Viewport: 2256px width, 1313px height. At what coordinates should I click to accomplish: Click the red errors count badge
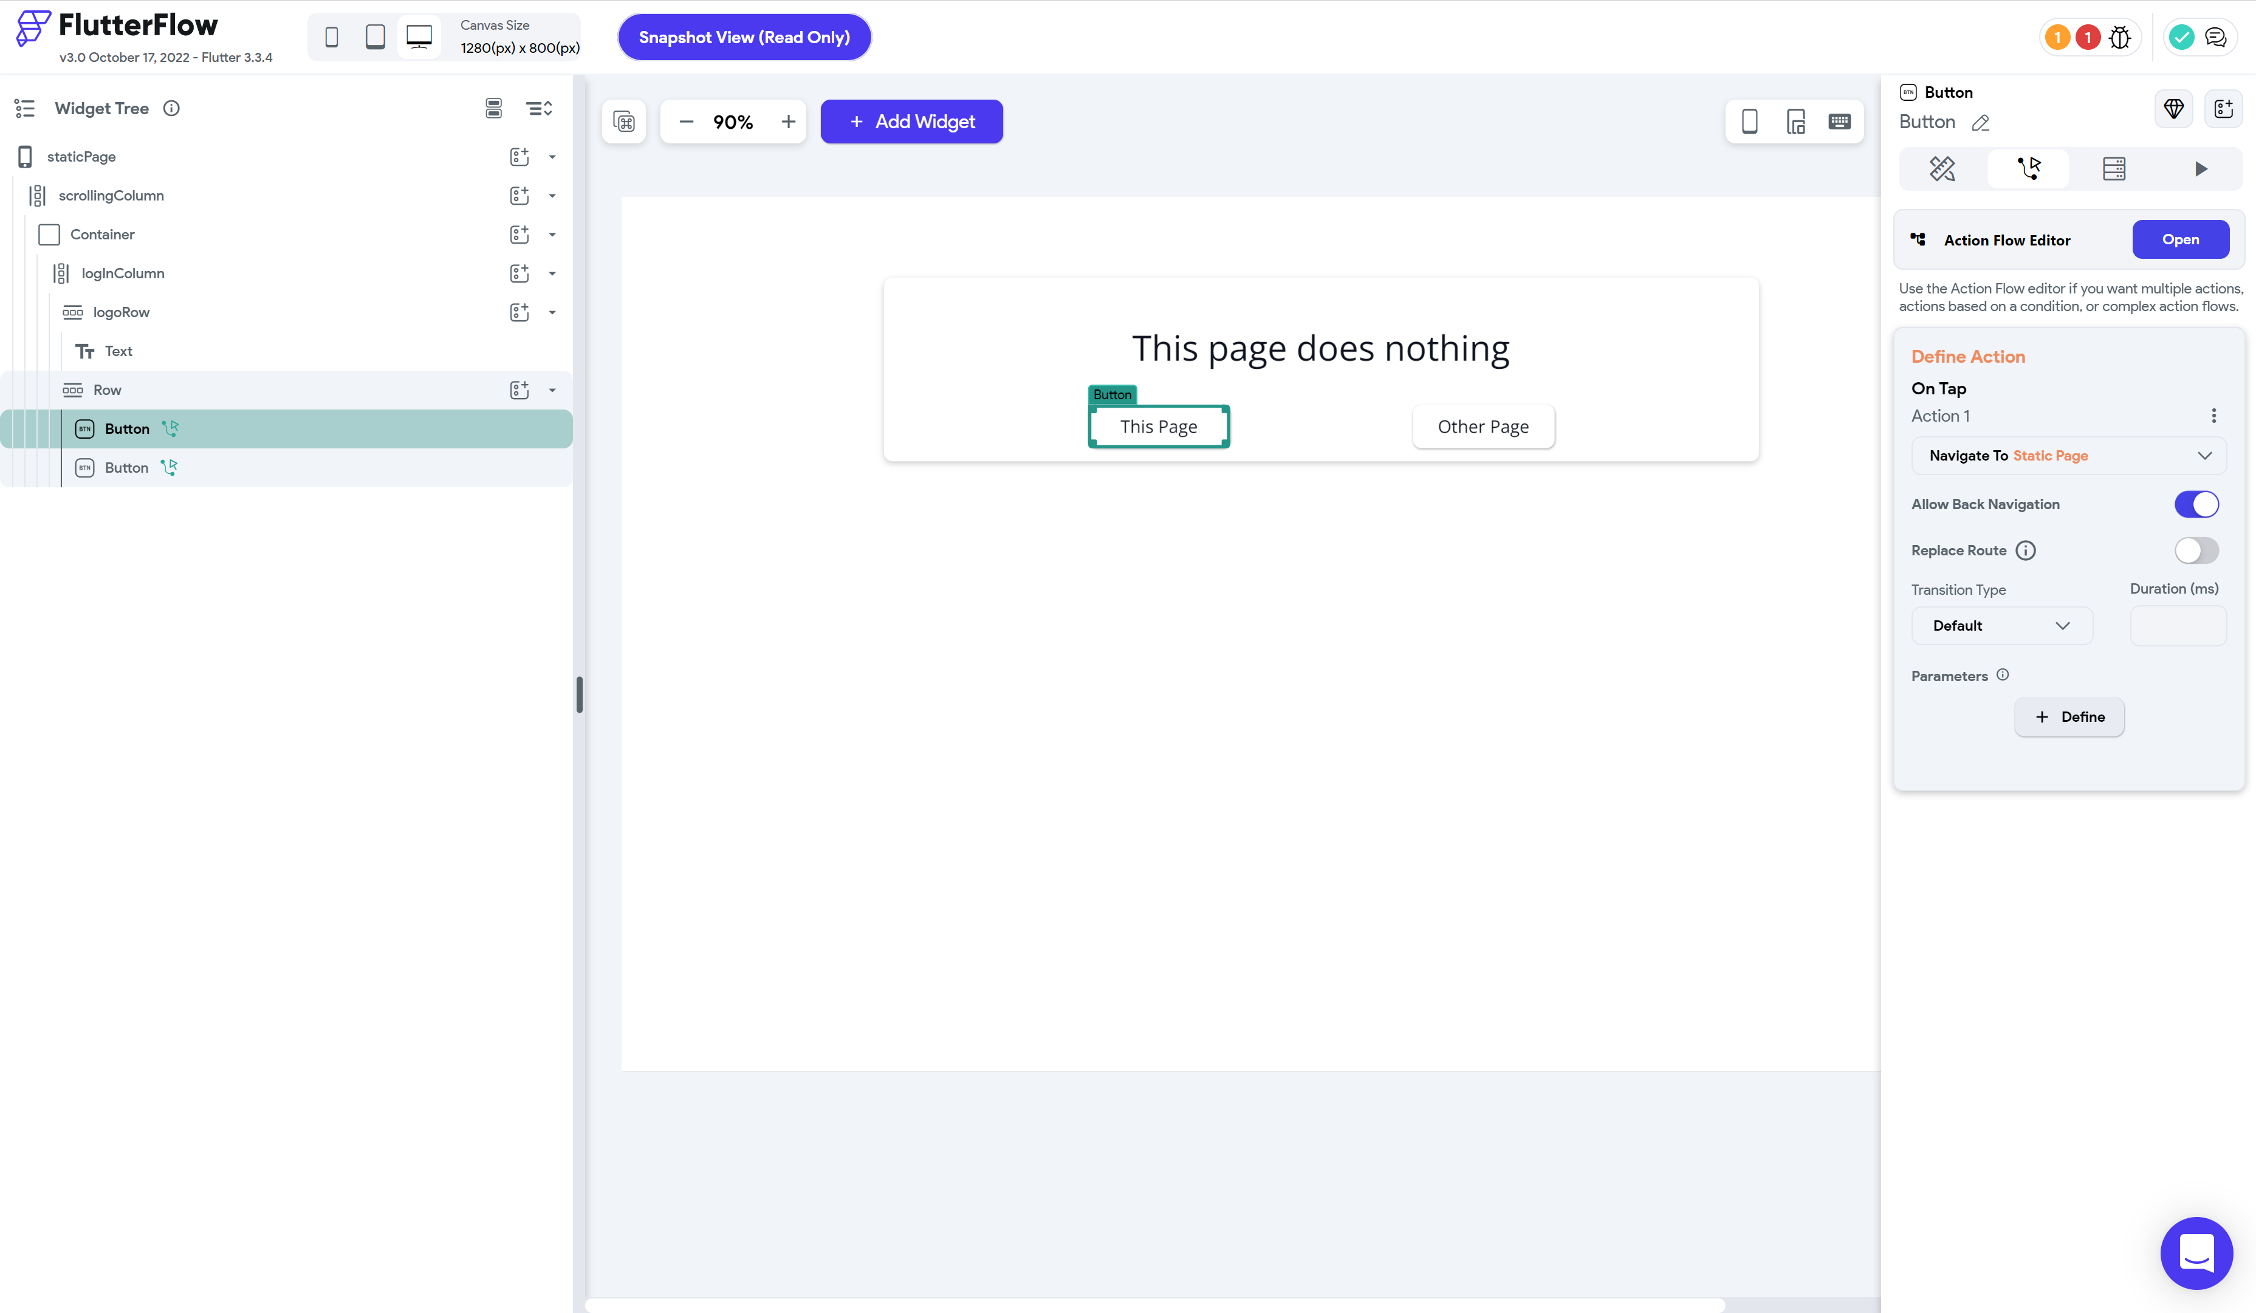[2088, 38]
